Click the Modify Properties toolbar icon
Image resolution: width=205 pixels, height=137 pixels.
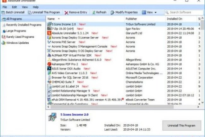point(113,12)
